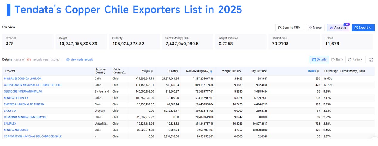Click Switzerland in the Glencore row
Screen dimensions: 378x146
(x=102, y=91)
